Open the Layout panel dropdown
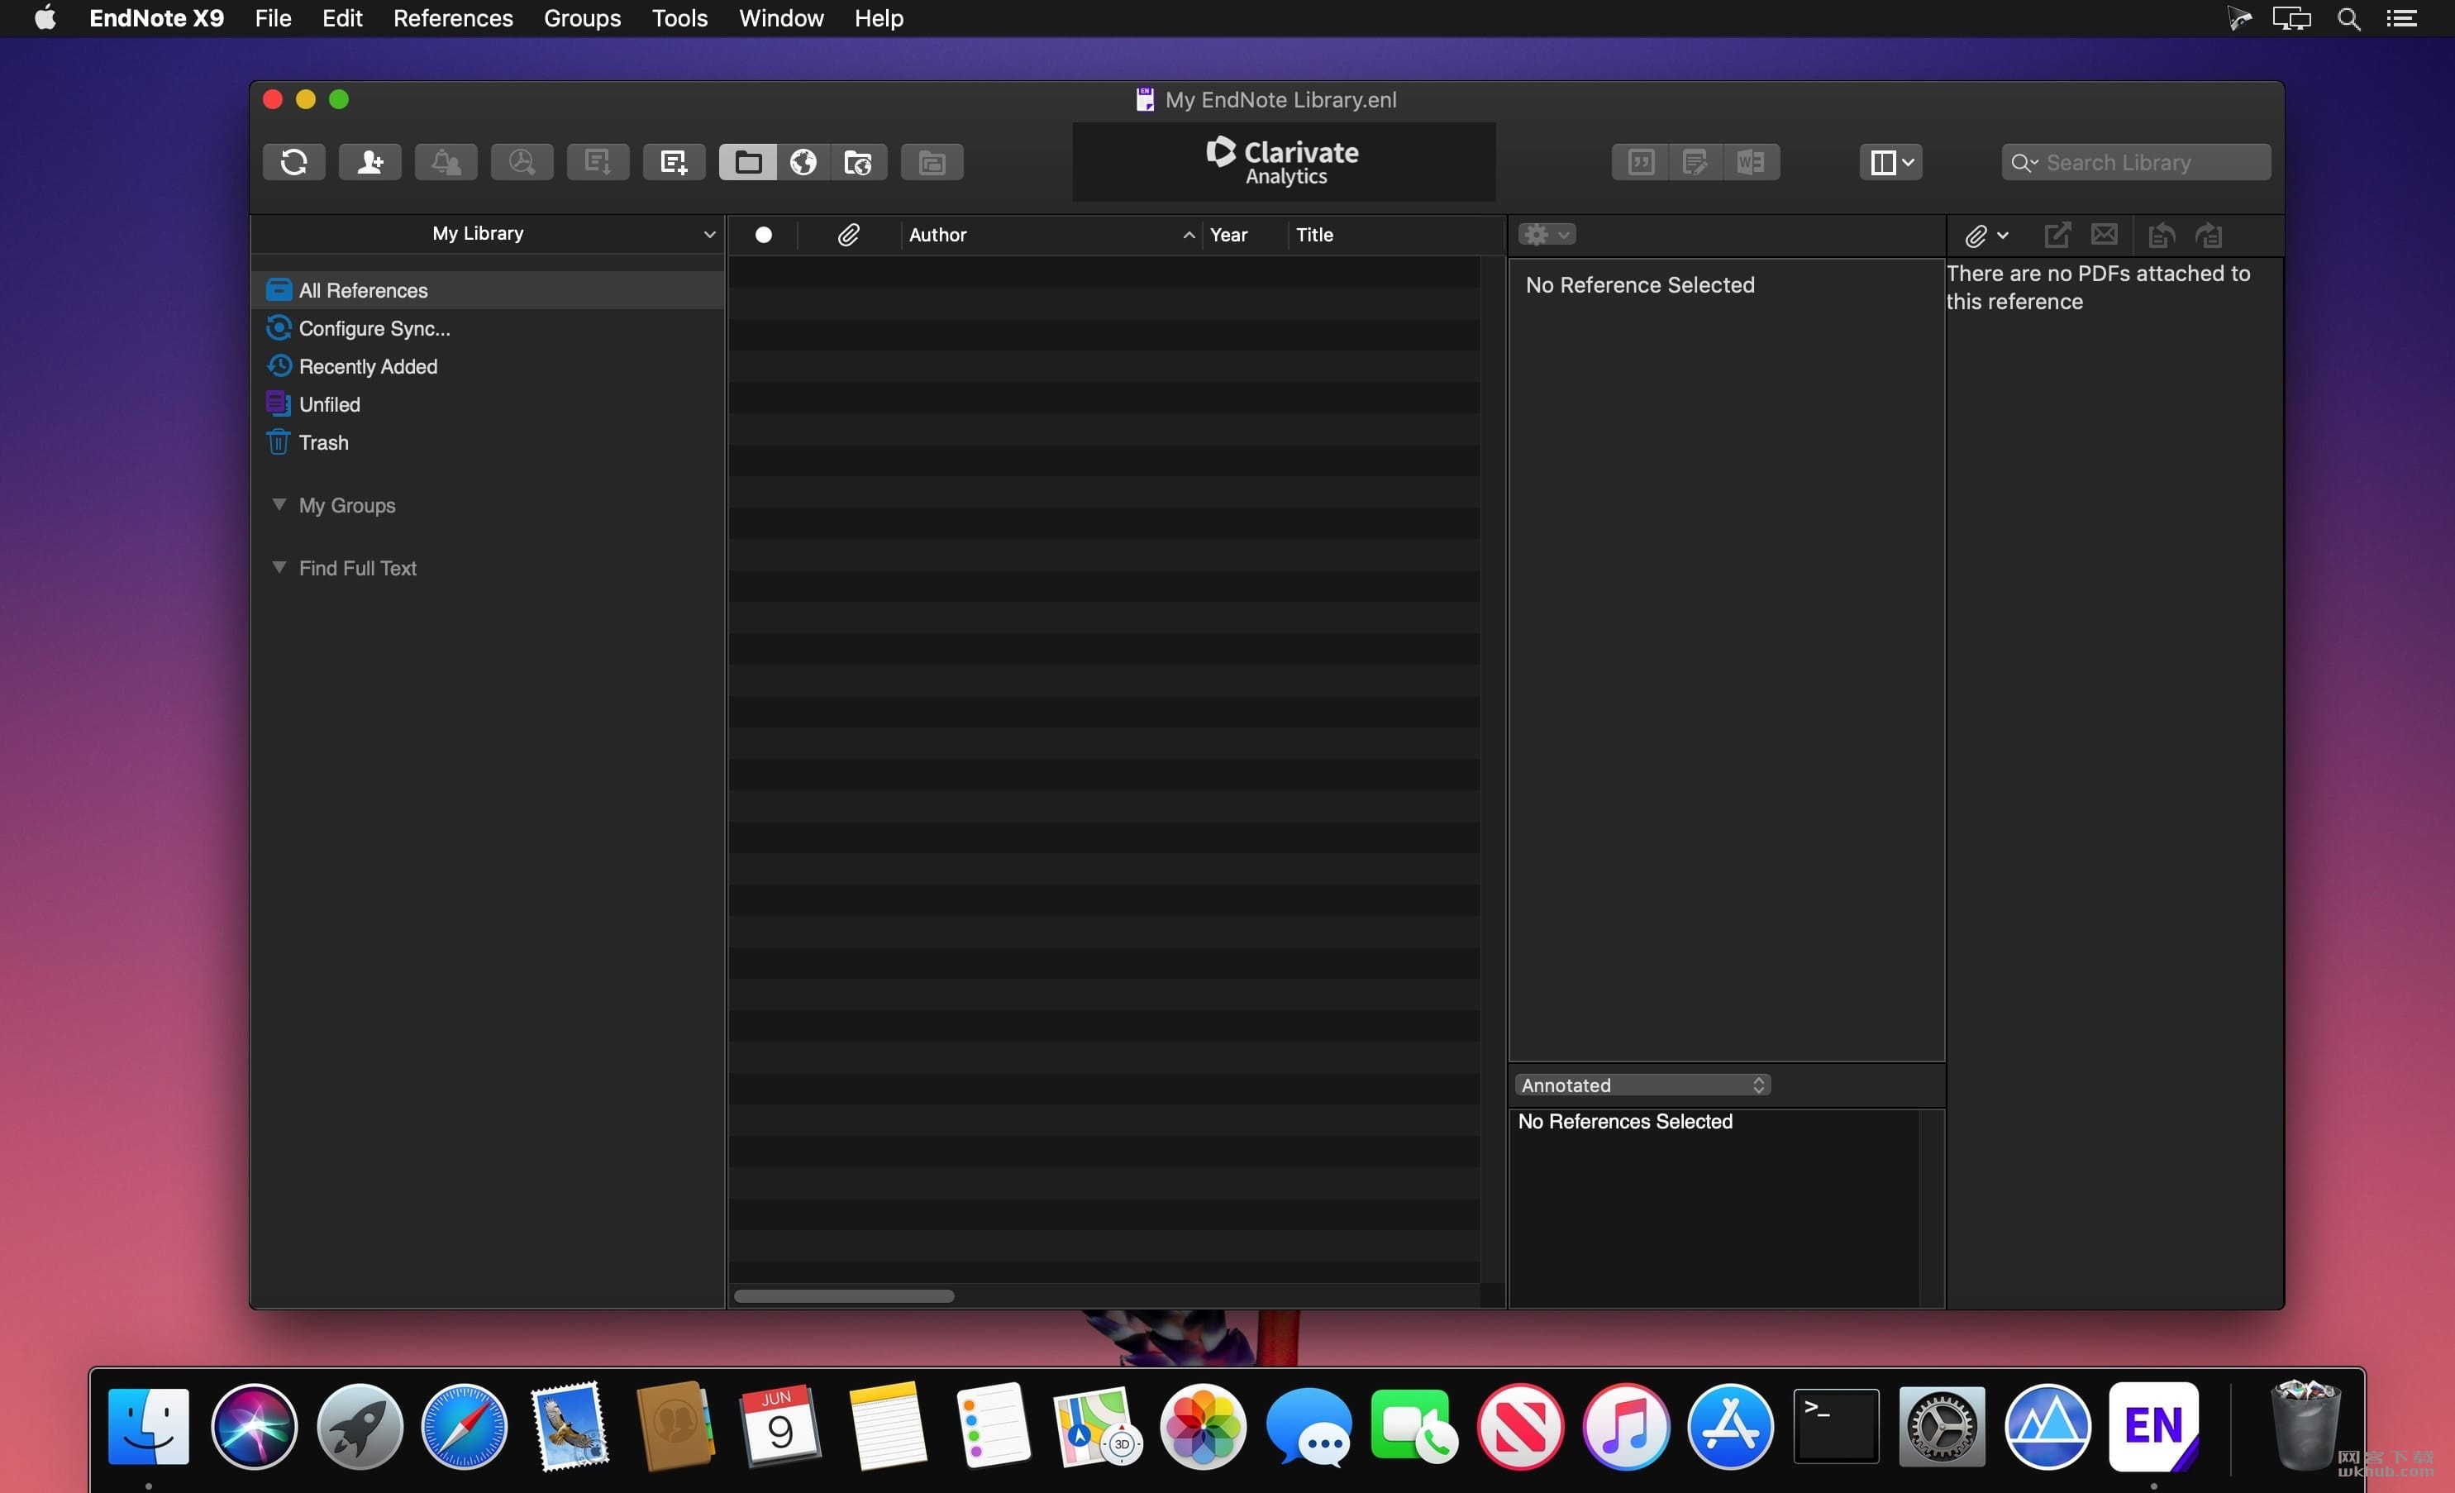Viewport: 2455px width, 1493px height. point(1890,161)
